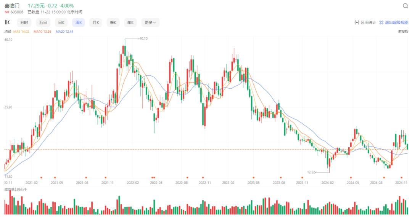The image size is (412, 217).
Task: Click the exit super view icon
Action: [x=381, y=22]
